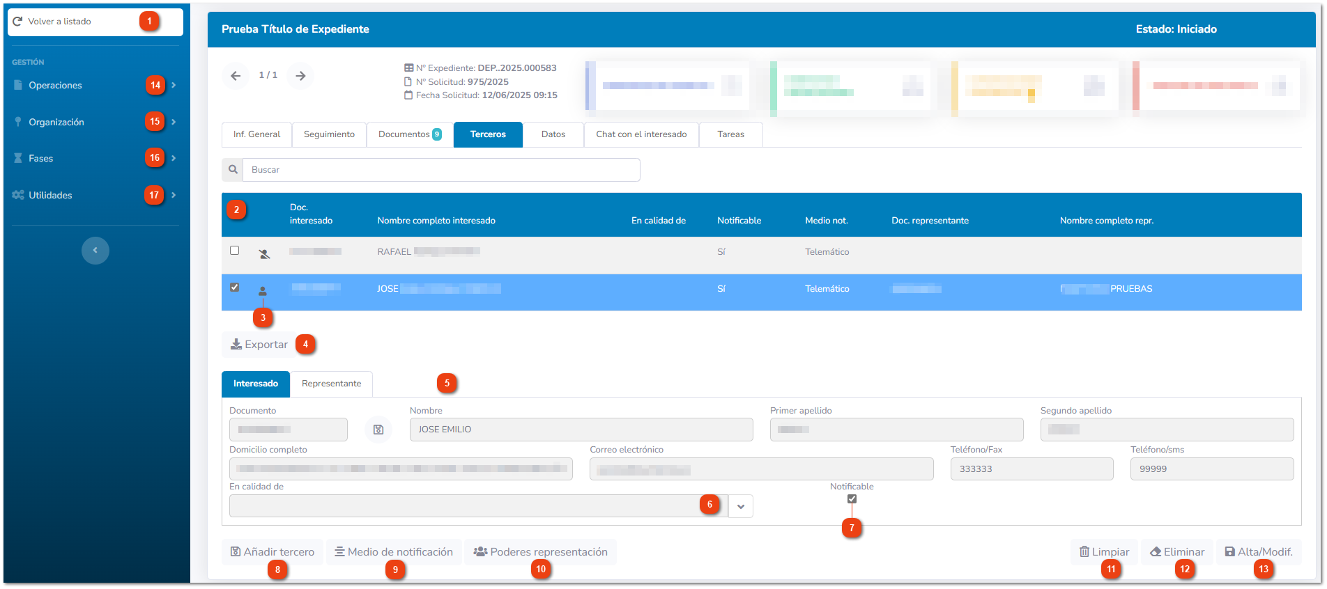
Task: Click the red summary card
Action: [x=1215, y=86]
